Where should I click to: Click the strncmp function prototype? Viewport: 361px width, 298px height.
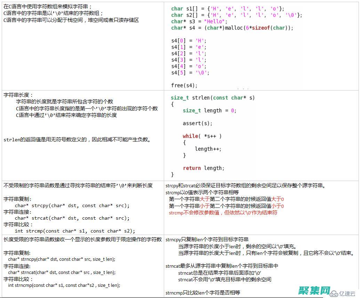64,285
